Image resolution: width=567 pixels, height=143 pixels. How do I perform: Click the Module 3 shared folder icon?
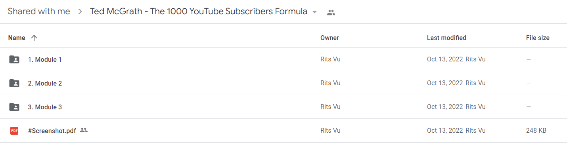coord(14,107)
